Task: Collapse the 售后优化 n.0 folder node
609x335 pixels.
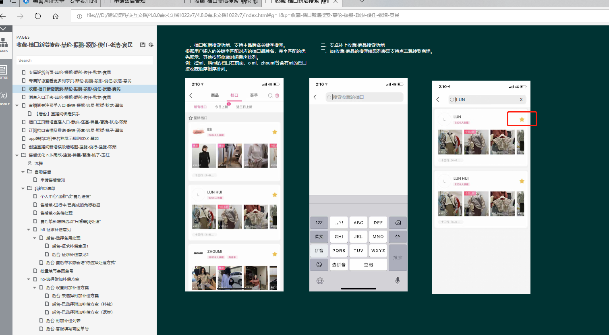Action: coord(17,155)
